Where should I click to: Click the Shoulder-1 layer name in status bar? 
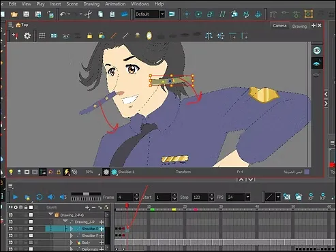[x=126, y=172]
